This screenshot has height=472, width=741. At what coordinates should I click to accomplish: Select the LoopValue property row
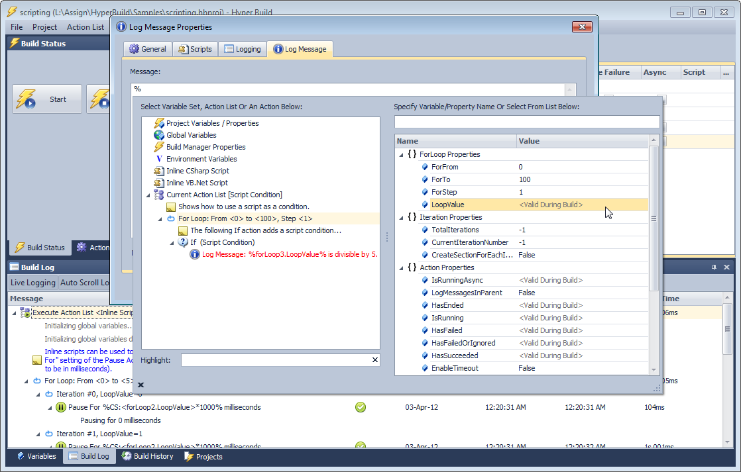click(473, 205)
